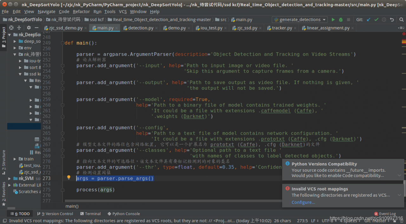Expand the sort folder in the tree

coord(20,67)
